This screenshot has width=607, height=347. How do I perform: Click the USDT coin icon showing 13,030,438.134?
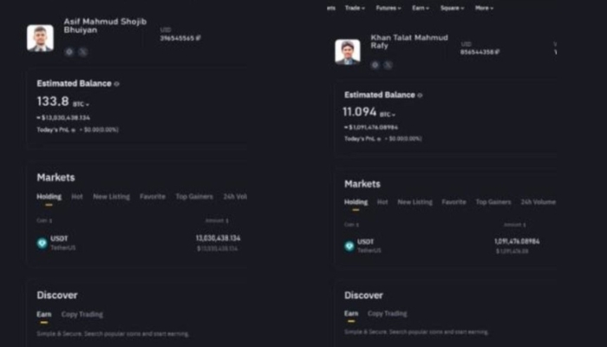click(42, 243)
